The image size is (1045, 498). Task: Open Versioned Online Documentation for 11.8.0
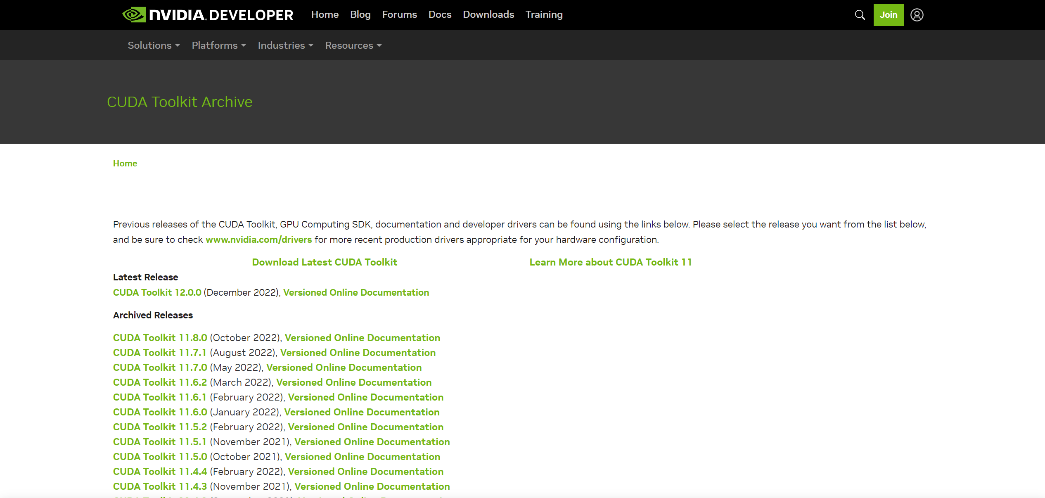[x=363, y=338]
